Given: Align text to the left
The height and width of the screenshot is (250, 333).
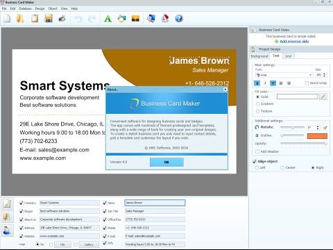Looking at the screenshot, I should (x=273, y=83).
